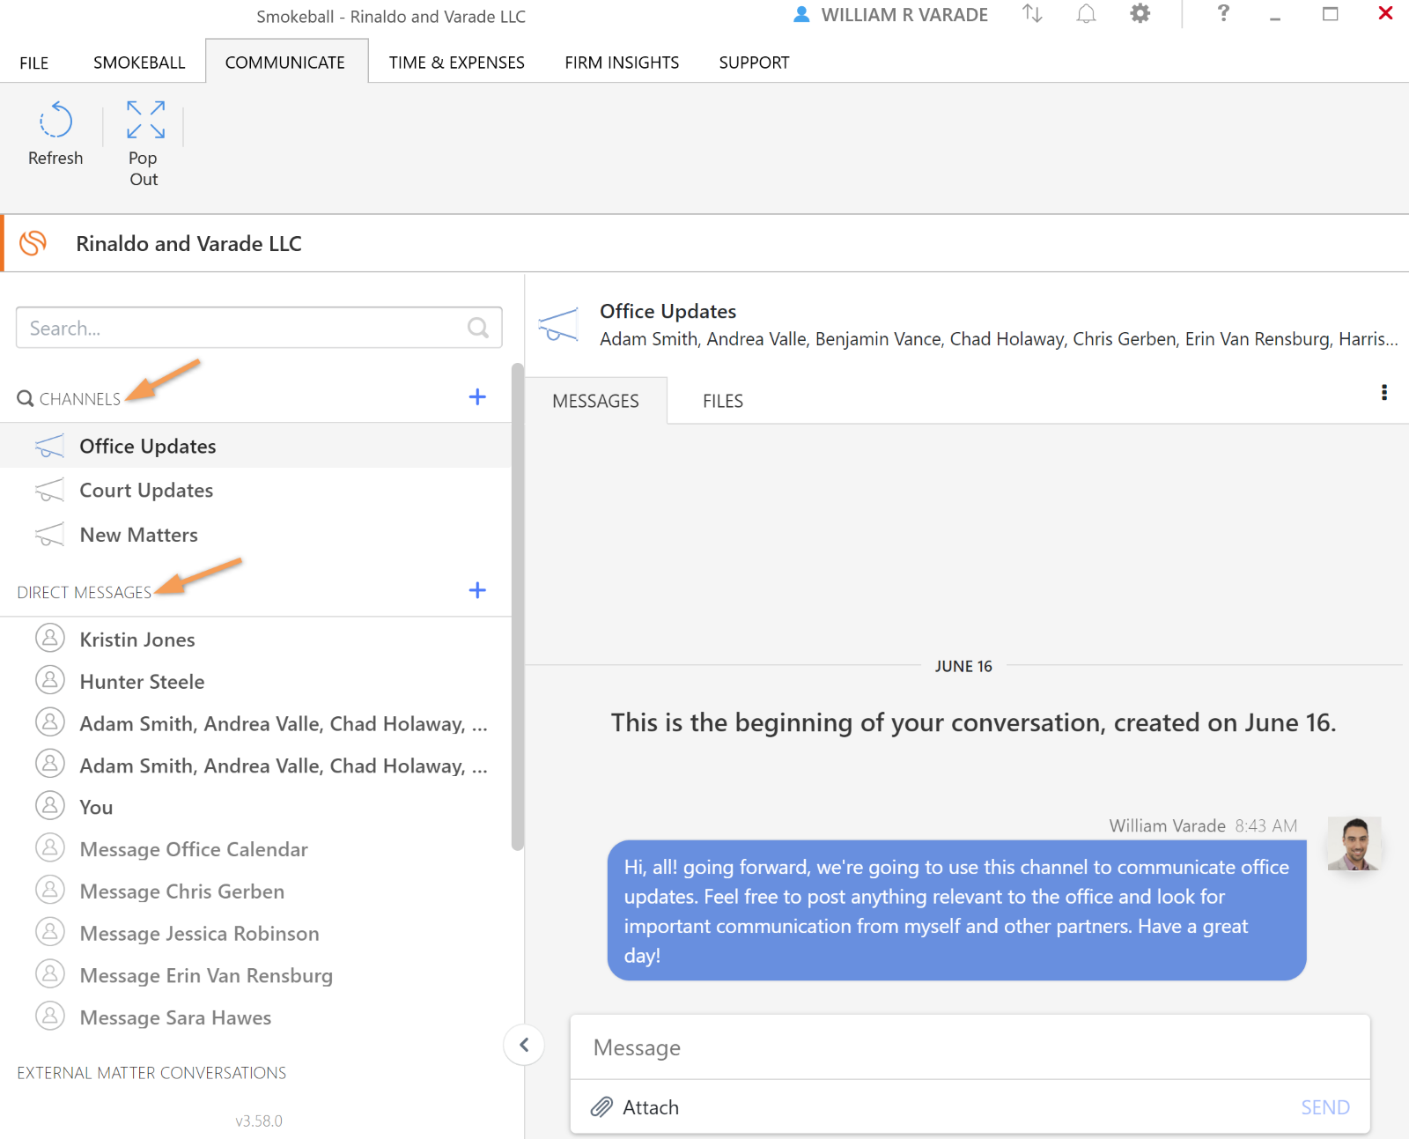1409x1139 pixels.
Task: Click the DIRECT MESSAGES heading
Action: coord(85,592)
